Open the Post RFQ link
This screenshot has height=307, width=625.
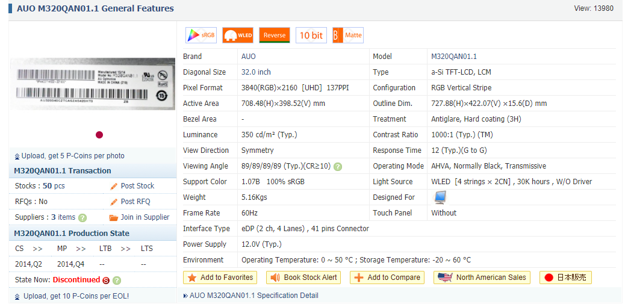click(x=135, y=202)
